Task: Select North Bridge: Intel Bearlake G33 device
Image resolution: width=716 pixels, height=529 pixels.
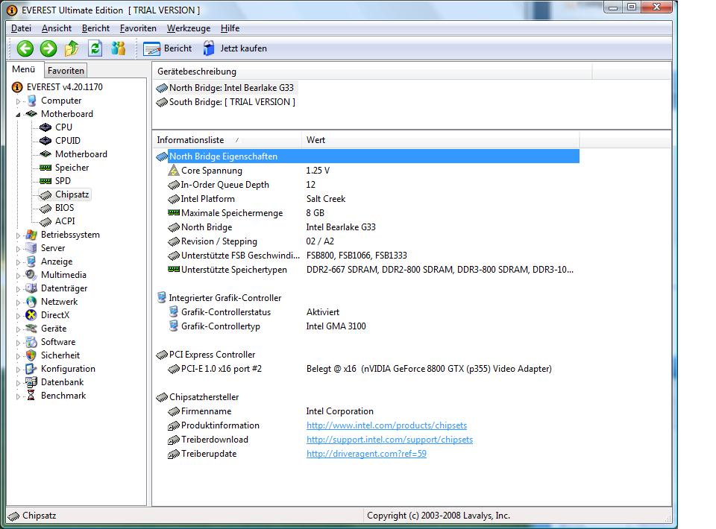Action: coord(225,88)
